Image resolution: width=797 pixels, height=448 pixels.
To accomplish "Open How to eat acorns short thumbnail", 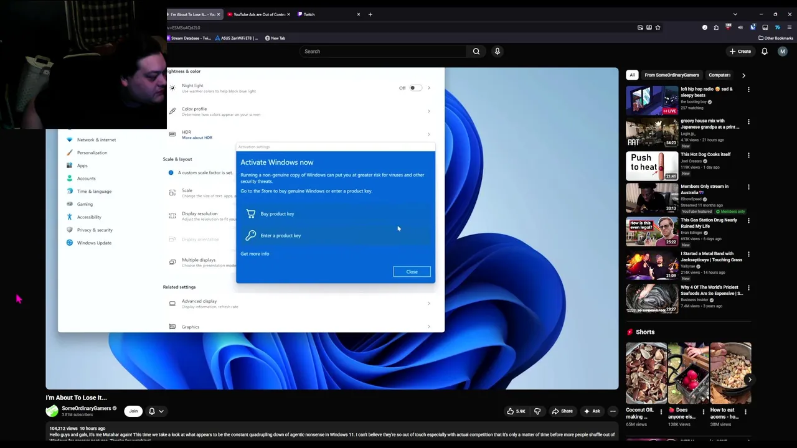I will click(730, 373).
